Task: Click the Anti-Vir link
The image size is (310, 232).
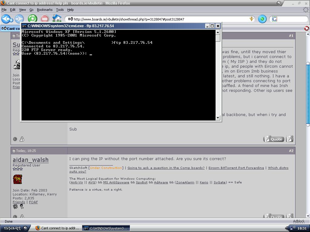Action: [x=77, y=182]
